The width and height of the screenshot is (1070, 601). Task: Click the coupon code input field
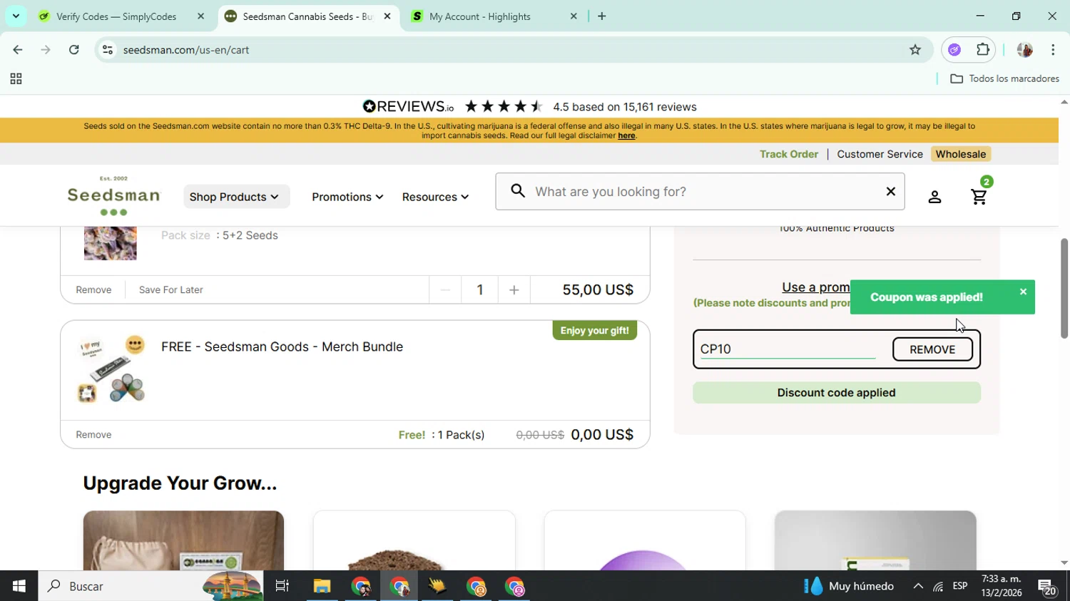pos(788,349)
